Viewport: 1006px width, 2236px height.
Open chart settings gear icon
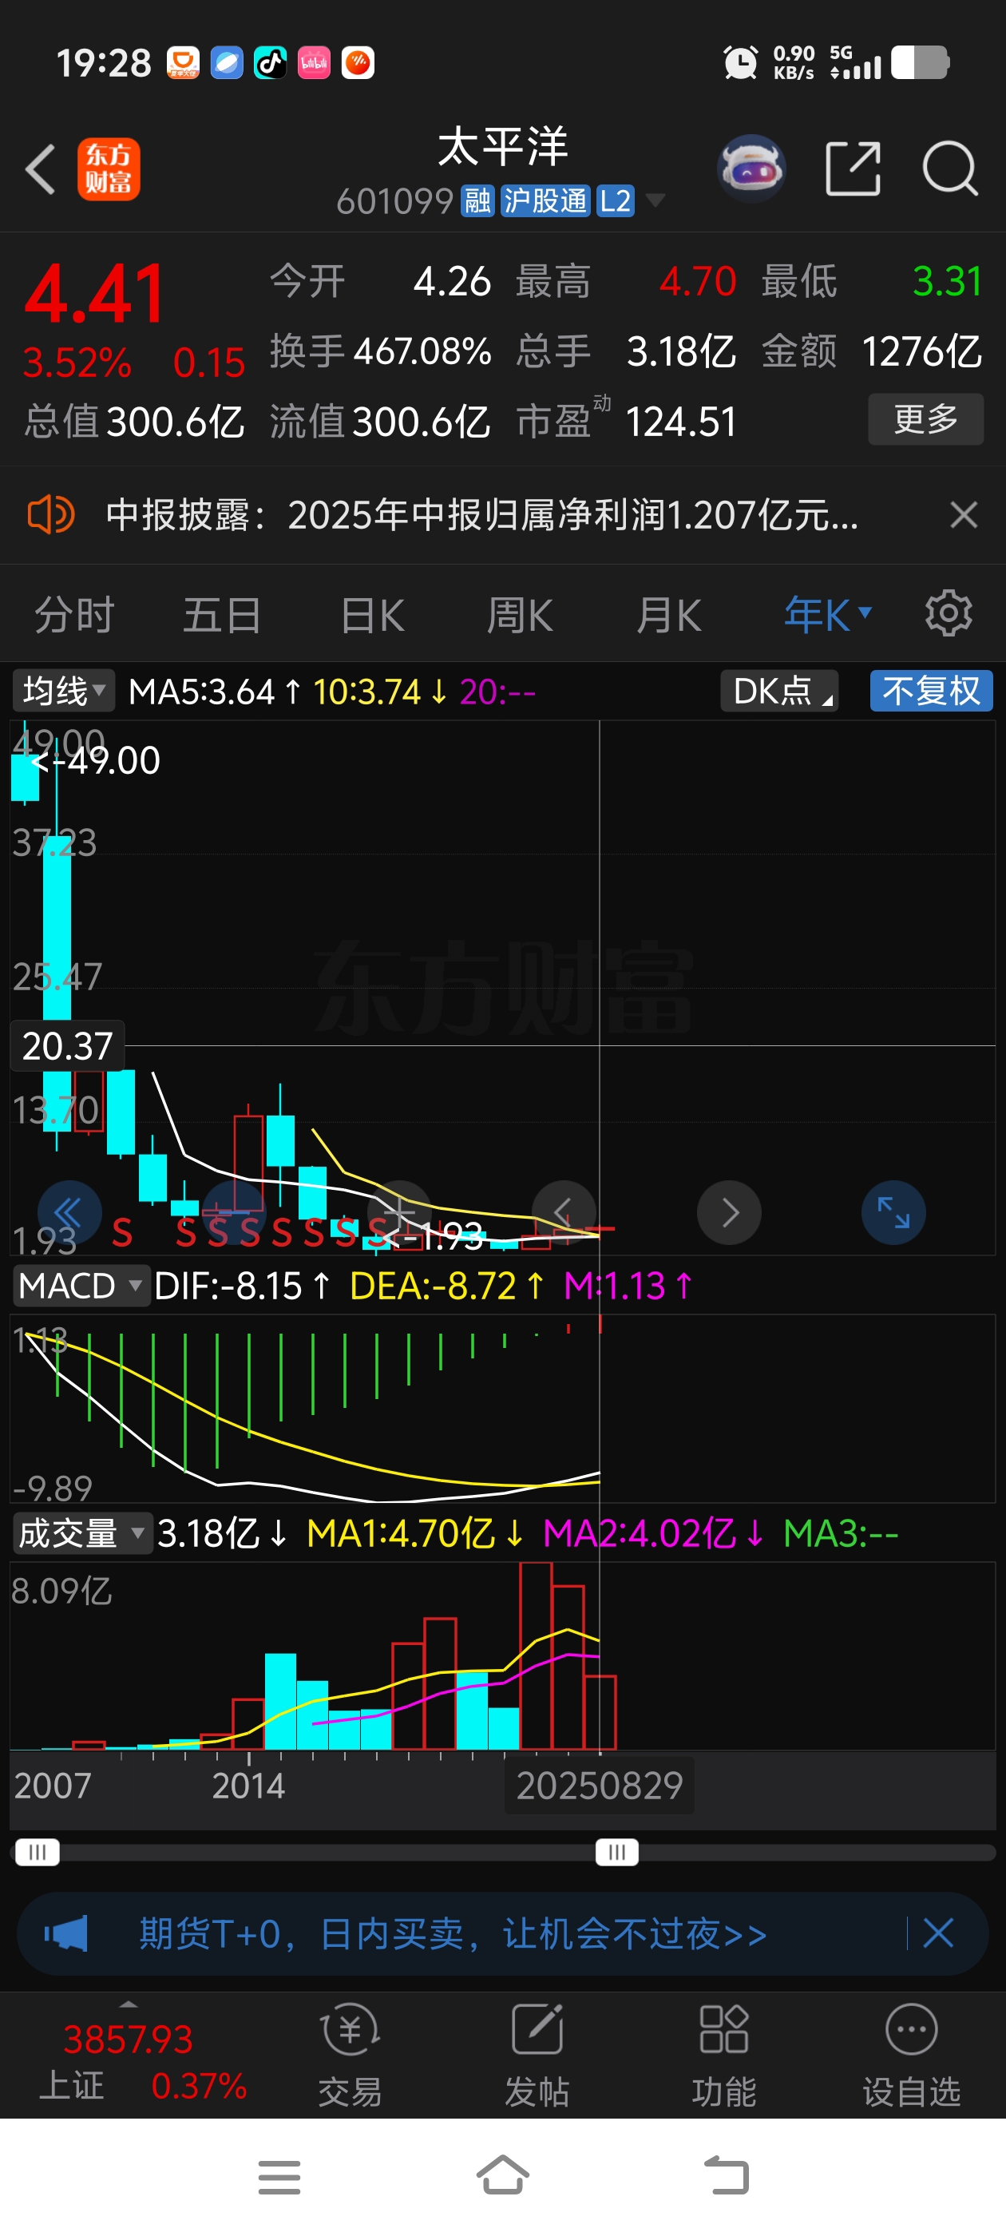click(948, 613)
